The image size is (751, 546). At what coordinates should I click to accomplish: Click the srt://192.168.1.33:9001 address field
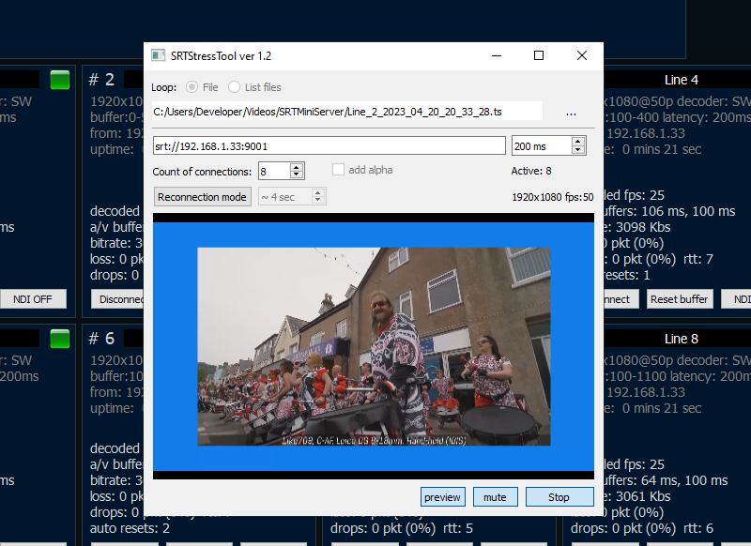(330, 146)
